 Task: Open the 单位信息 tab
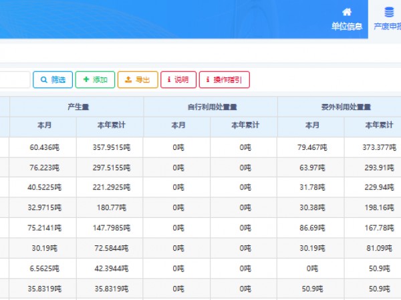pyautogui.click(x=347, y=27)
